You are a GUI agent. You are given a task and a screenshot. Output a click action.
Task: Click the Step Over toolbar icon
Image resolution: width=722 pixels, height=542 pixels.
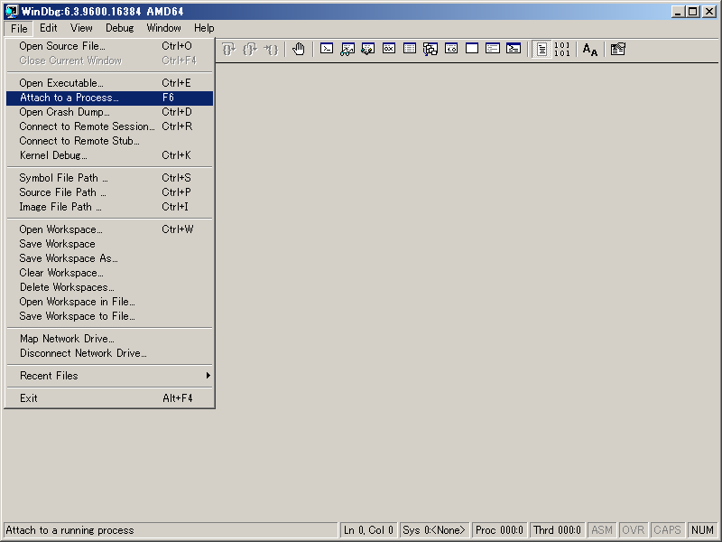pos(229,49)
